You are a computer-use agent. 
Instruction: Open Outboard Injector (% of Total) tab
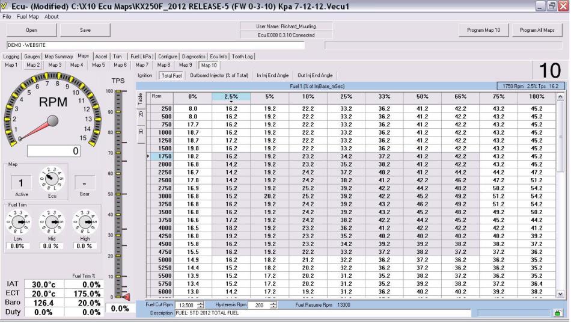[x=219, y=75]
